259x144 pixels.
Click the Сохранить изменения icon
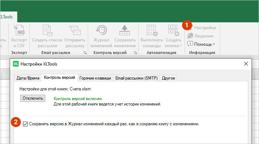tap(125, 30)
